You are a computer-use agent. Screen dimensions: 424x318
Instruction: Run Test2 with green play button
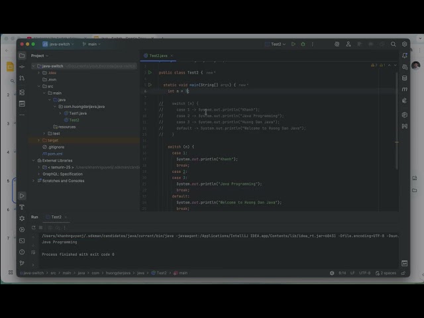pos(293,44)
